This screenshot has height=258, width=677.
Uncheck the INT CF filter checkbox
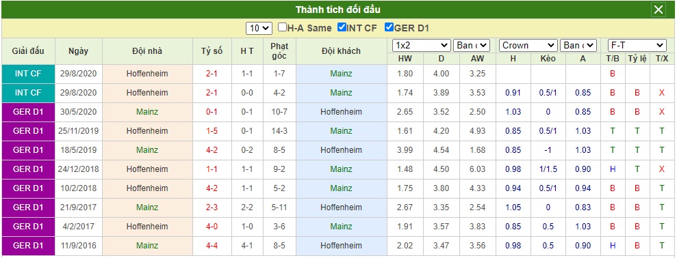[x=342, y=27]
